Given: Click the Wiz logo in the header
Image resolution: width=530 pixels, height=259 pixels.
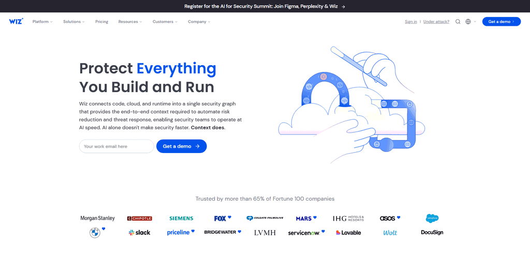Looking at the screenshot, I should pos(16,21).
